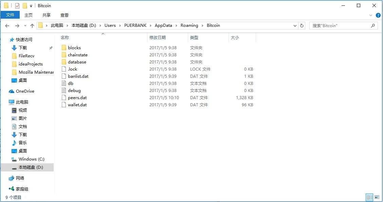The height and width of the screenshot is (202, 383).
Task: Select the wallet.dat file icon
Action: click(64, 105)
